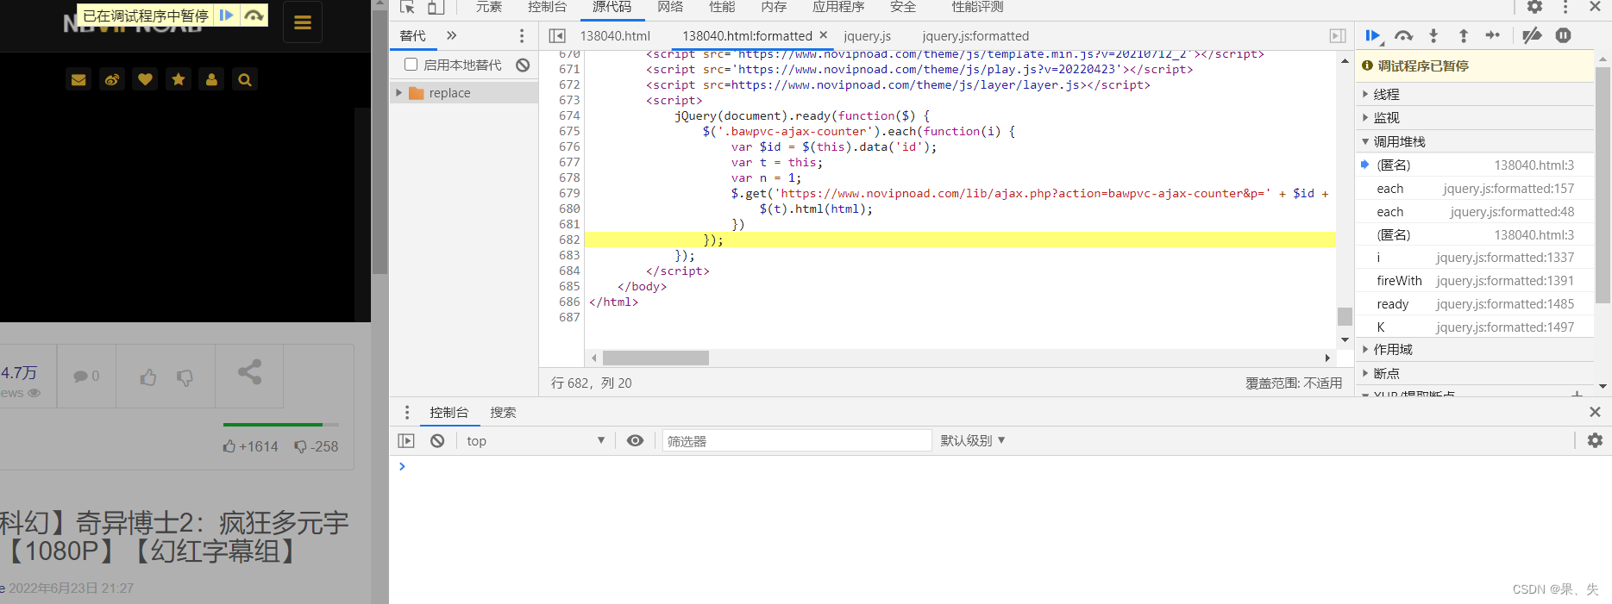Open console settings gear icon
The image size is (1612, 604).
point(1595,440)
